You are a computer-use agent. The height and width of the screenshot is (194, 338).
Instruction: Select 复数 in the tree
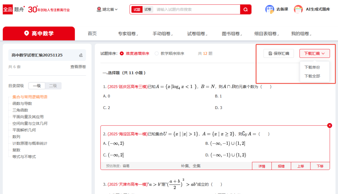point(16,150)
